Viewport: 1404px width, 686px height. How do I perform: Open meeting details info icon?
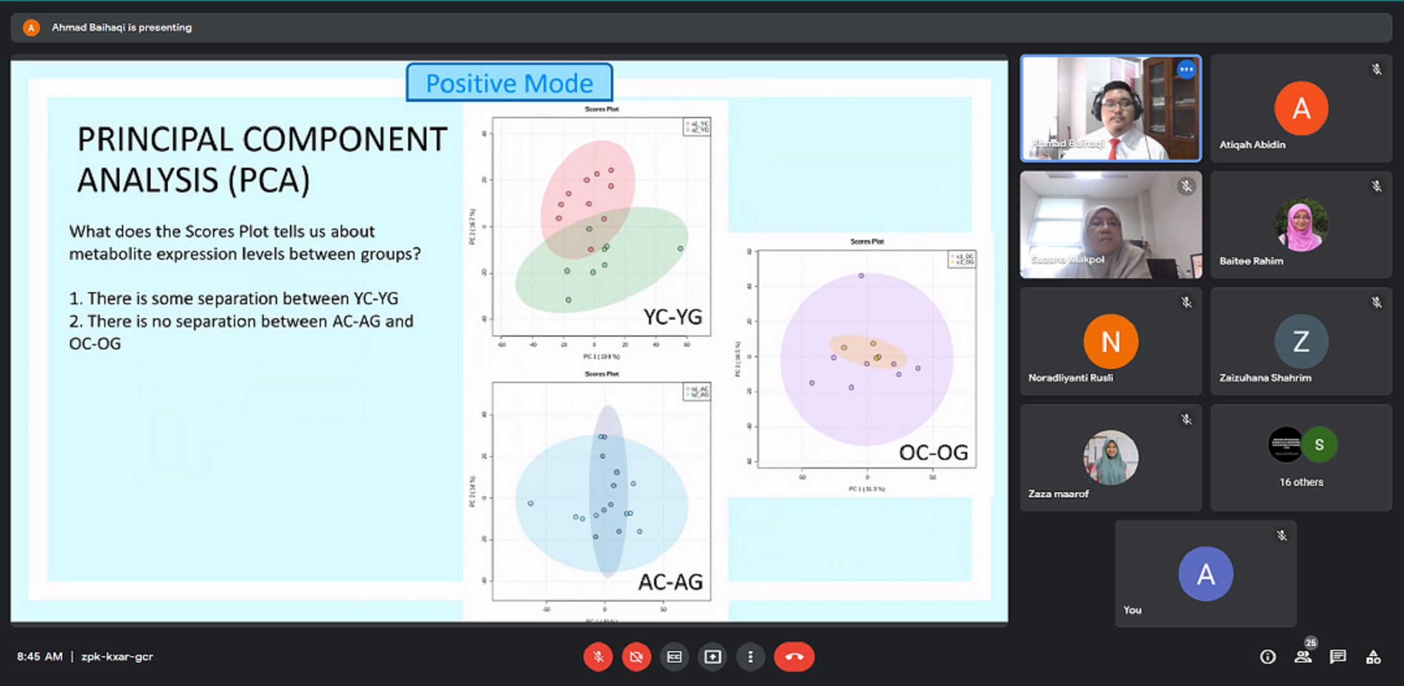[x=1267, y=657]
